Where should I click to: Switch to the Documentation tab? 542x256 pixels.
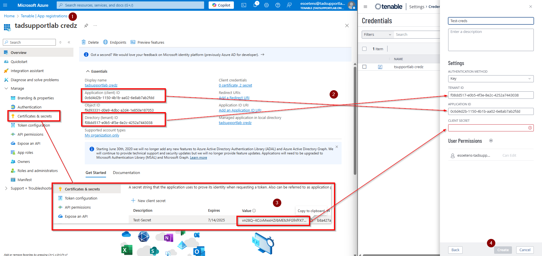click(x=126, y=173)
